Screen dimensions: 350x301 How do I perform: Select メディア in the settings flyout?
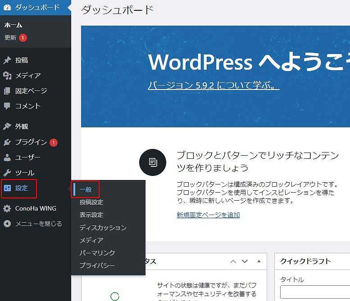(91, 240)
